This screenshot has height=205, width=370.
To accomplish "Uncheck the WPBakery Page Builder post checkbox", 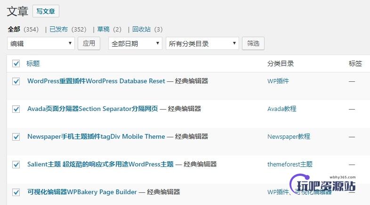I will 16,192.
